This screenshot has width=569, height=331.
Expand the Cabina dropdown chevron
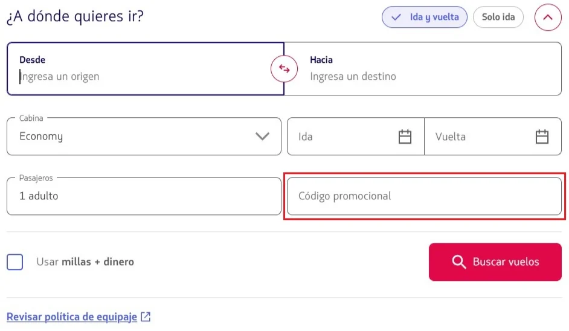(262, 137)
